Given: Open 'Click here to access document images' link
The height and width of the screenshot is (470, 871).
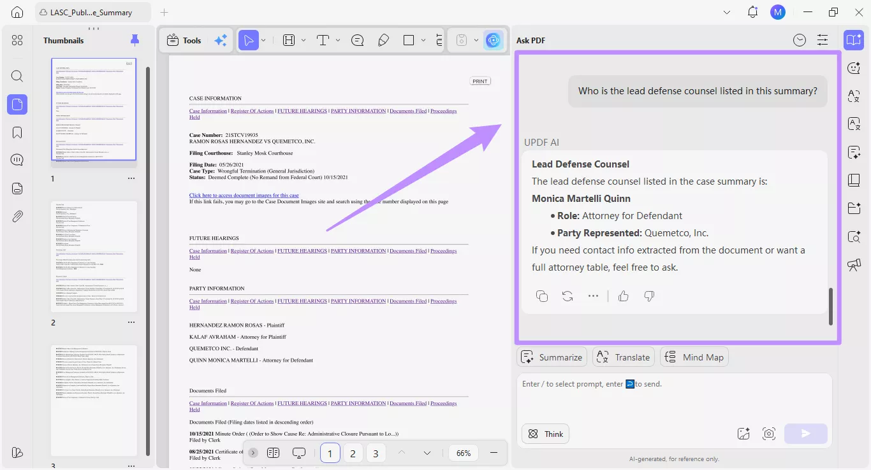Looking at the screenshot, I should (244, 195).
